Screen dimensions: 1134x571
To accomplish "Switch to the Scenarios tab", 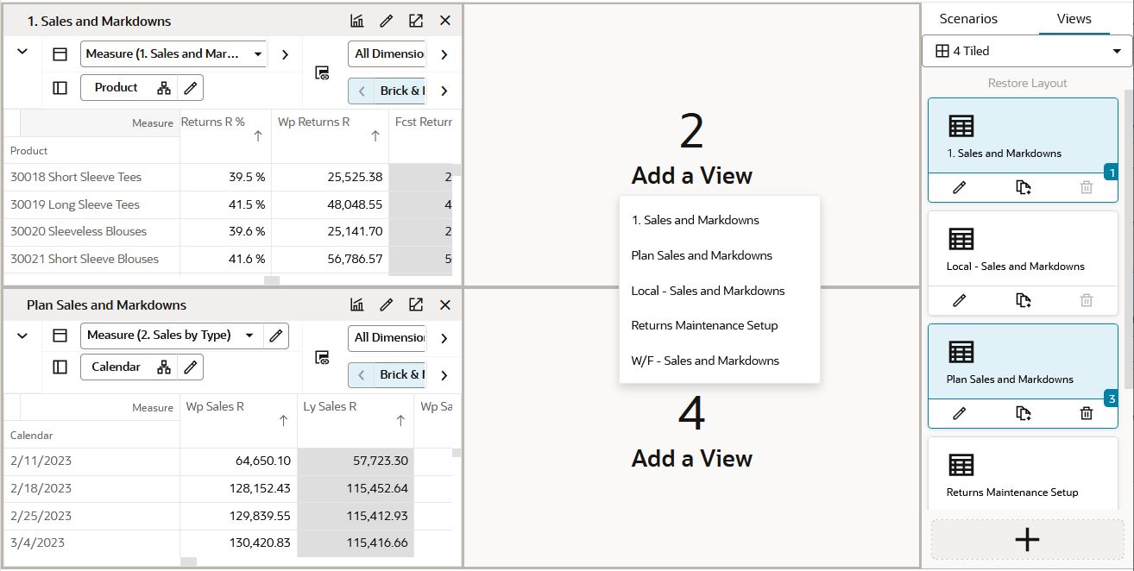I will tap(967, 18).
